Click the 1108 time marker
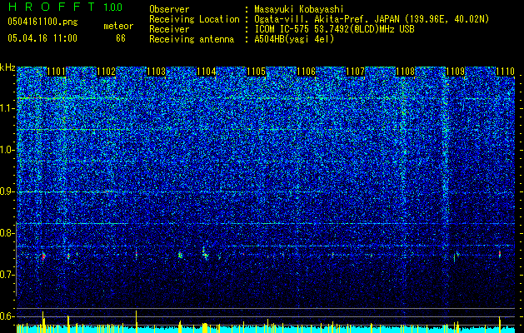This screenshot has height=333, width=524. [406, 72]
